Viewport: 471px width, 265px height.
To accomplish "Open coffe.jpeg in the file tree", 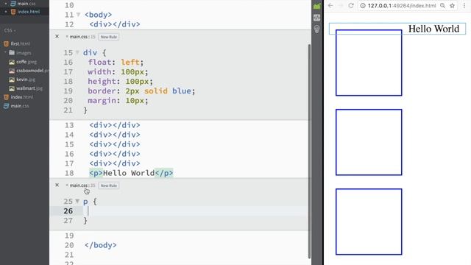I will point(26,62).
